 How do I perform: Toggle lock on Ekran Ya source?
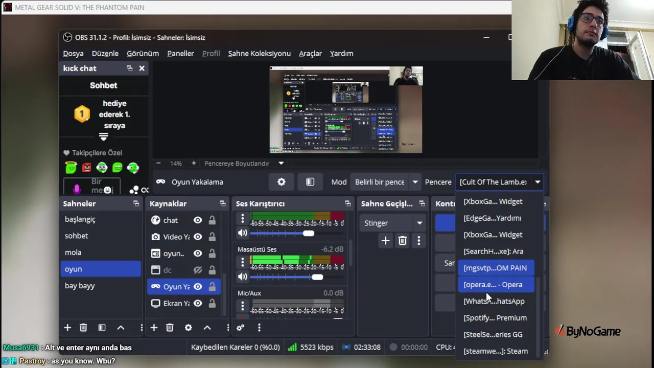click(x=212, y=303)
